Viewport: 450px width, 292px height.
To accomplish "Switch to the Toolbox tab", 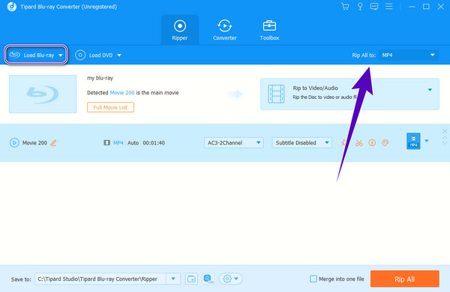I will 269,30.
